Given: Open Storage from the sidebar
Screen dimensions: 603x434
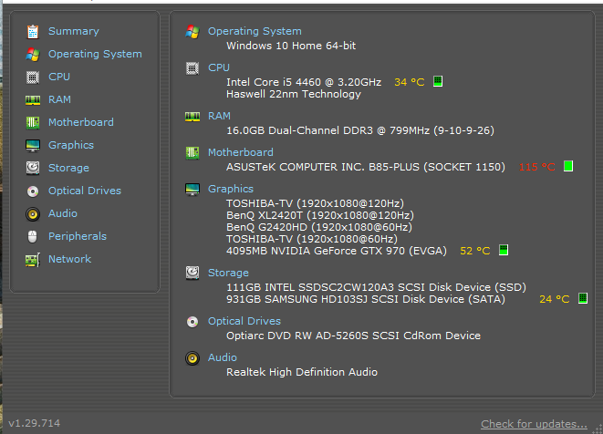Looking at the screenshot, I should 68,168.
